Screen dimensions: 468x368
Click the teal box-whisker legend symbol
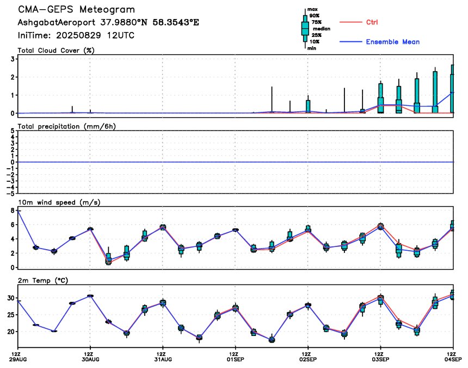pyautogui.click(x=305, y=29)
